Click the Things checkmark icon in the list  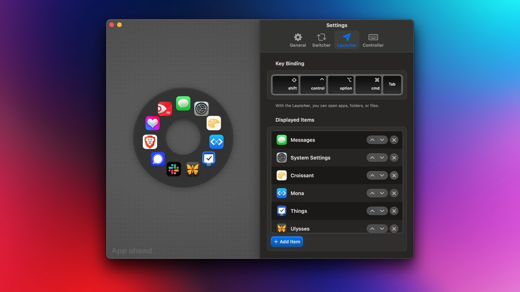point(282,211)
